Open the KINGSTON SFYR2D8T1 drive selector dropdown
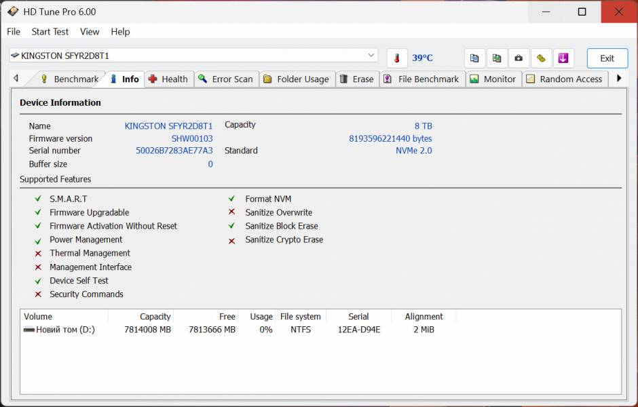This screenshot has height=407, width=638. pyautogui.click(x=371, y=56)
